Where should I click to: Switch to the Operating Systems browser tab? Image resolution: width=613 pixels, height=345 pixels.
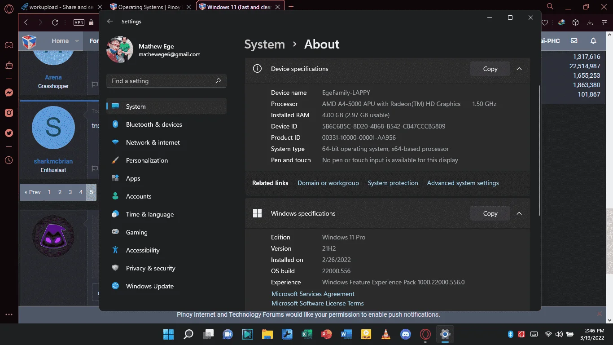148,7
